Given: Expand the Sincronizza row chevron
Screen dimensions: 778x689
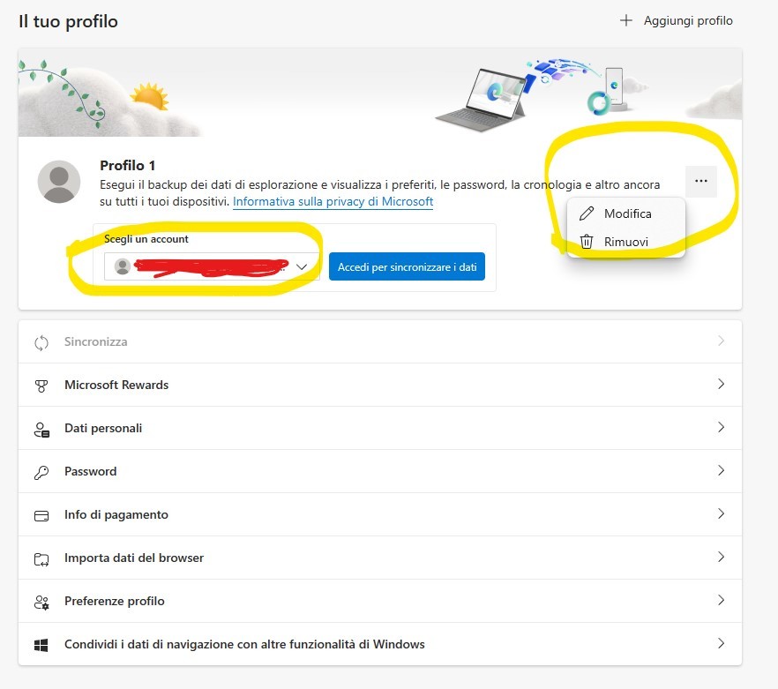Looking at the screenshot, I should (x=721, y=341).
